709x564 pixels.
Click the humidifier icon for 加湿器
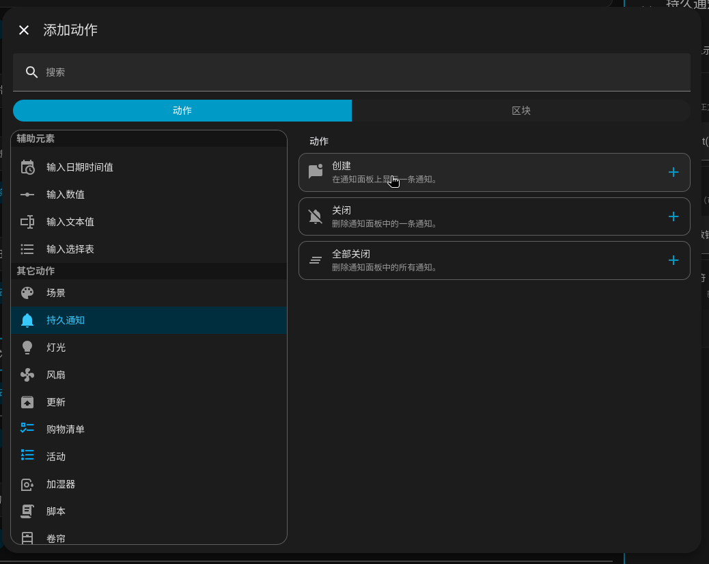tap(27, 484)
